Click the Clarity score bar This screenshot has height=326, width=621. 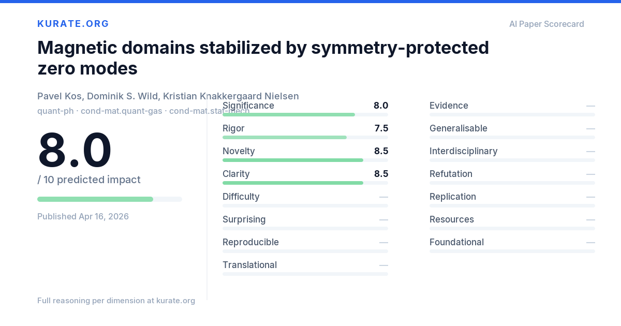click(x=305, y=183)
